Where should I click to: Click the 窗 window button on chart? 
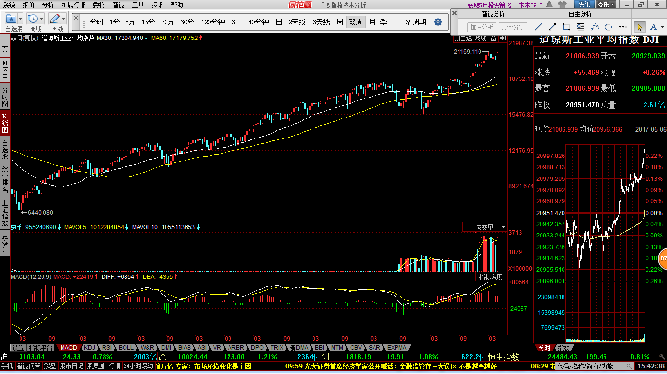(x=493, y=38)
